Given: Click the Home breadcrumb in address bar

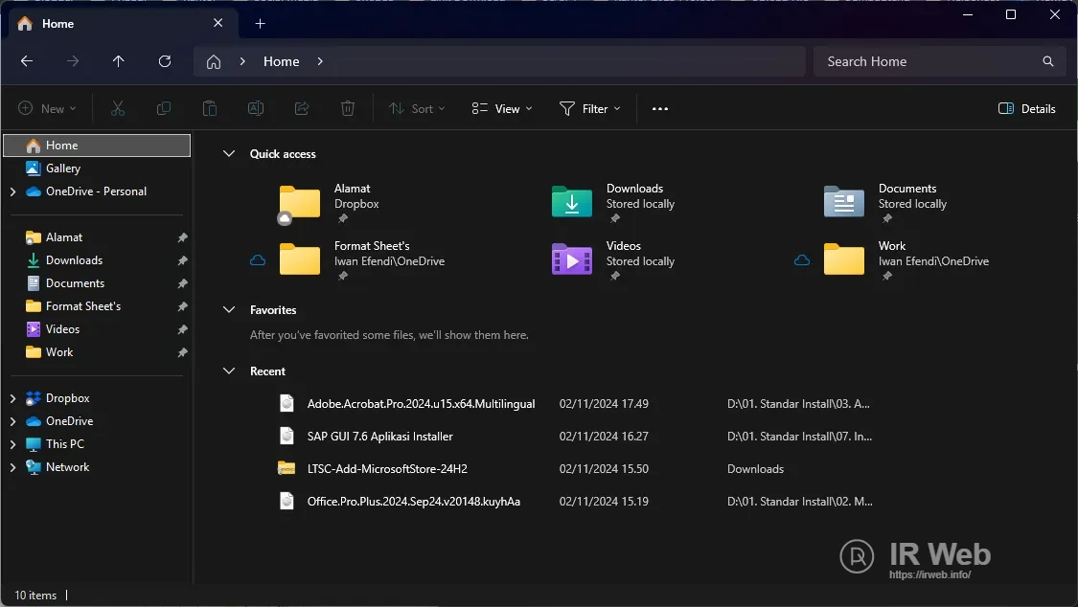Looking at the screenshot, I should (x=281, y=61).
